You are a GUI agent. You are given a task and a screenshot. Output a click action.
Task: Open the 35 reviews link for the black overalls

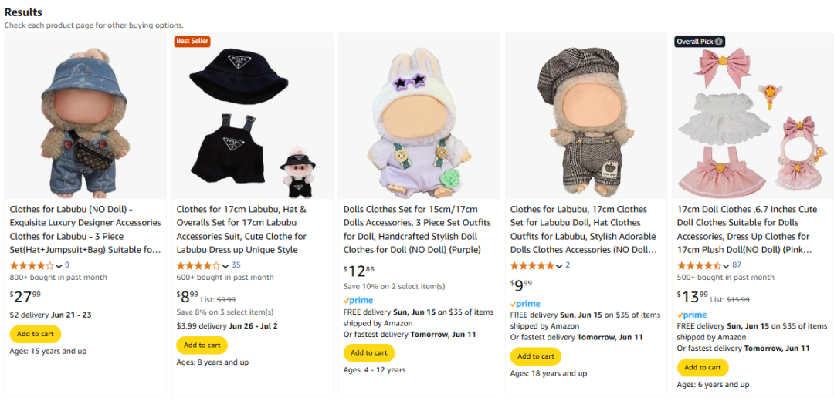(x=236, y=265)
